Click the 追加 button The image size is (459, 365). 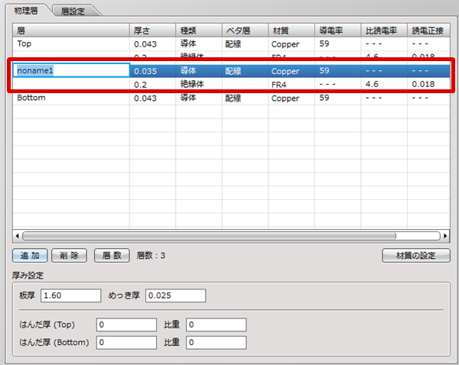click(x=30, y=256)
